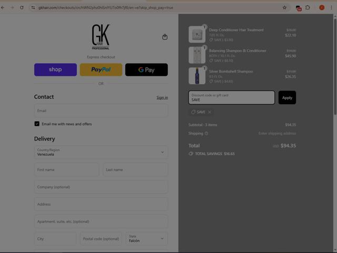Viewport: 337px width, 253px height.
Task: Click the Subtotal · 3 items text
Action: (x=203, y=125)
